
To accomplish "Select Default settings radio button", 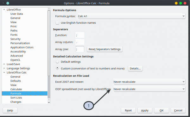I will pyautogui.click(x=57, y=62).
